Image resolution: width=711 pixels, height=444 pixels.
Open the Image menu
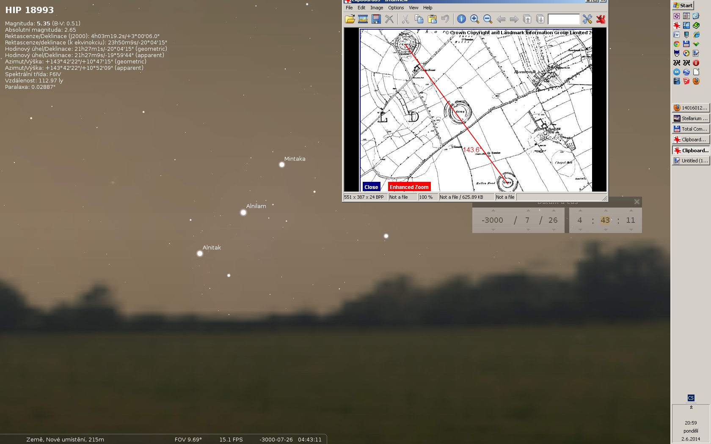point(376,8)
